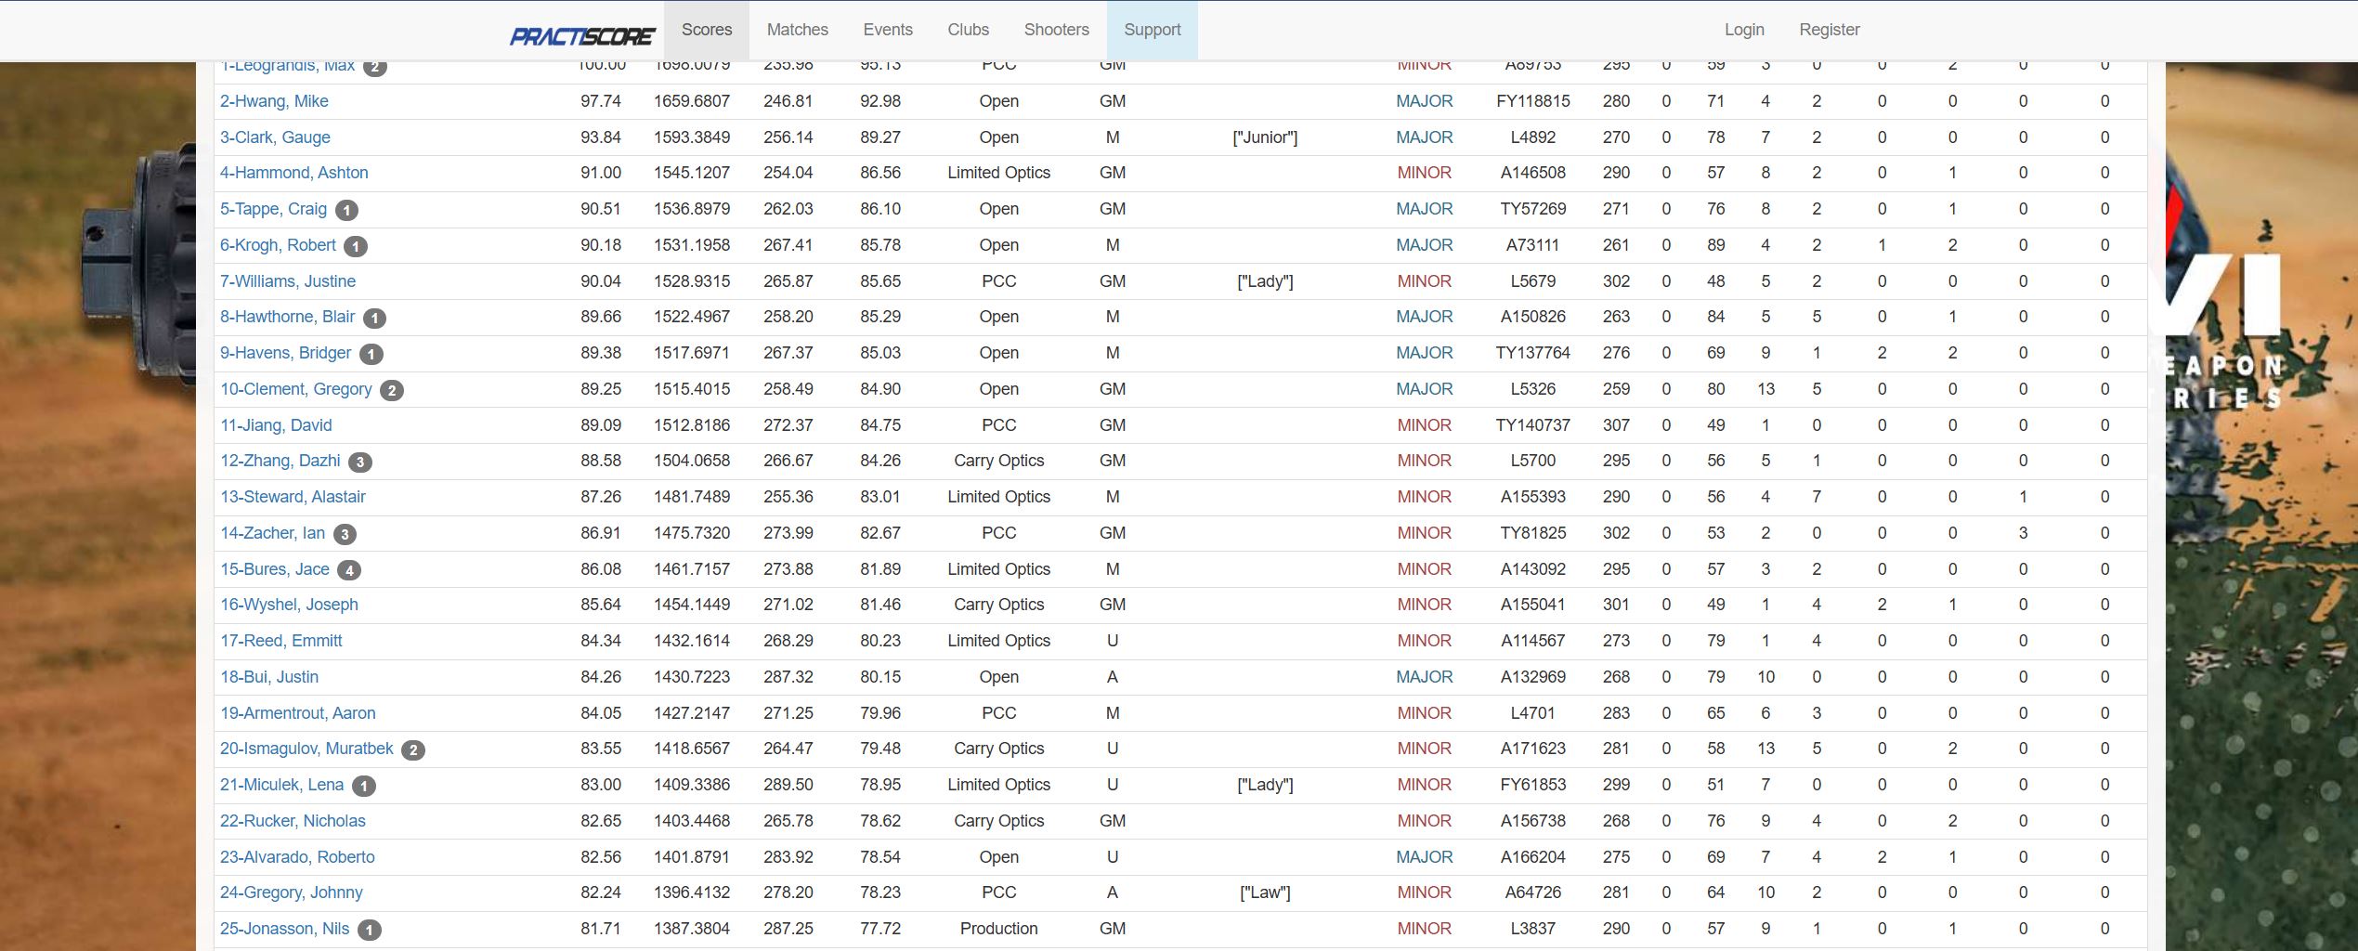
Task: Click badge 1 beside Krogh, Robert
Action: [356, 246]
